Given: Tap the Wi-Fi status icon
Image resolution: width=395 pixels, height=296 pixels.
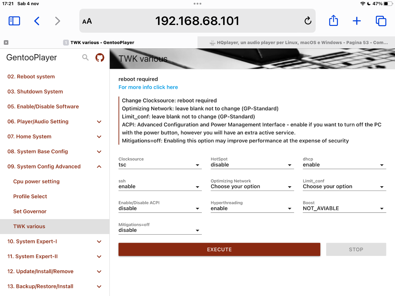Looking at the screenshot, I should pyautogui.click(x=363, y=4).
